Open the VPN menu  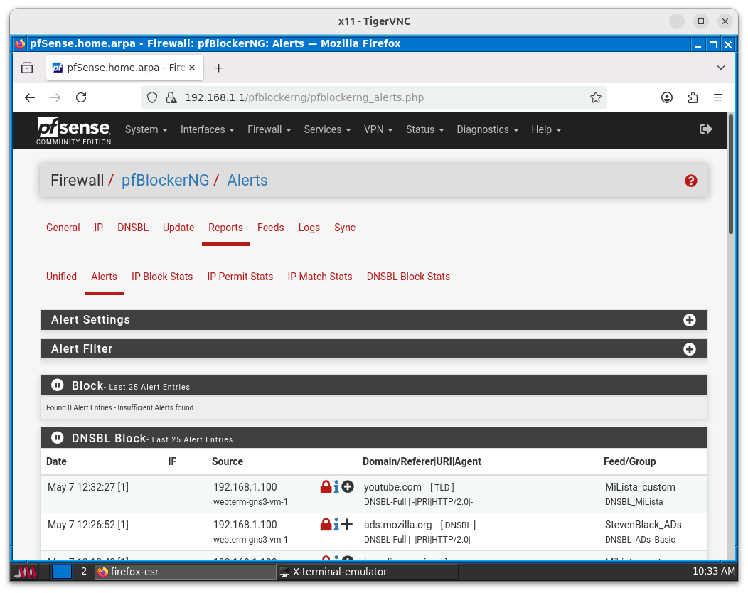(x=378, y=130)
